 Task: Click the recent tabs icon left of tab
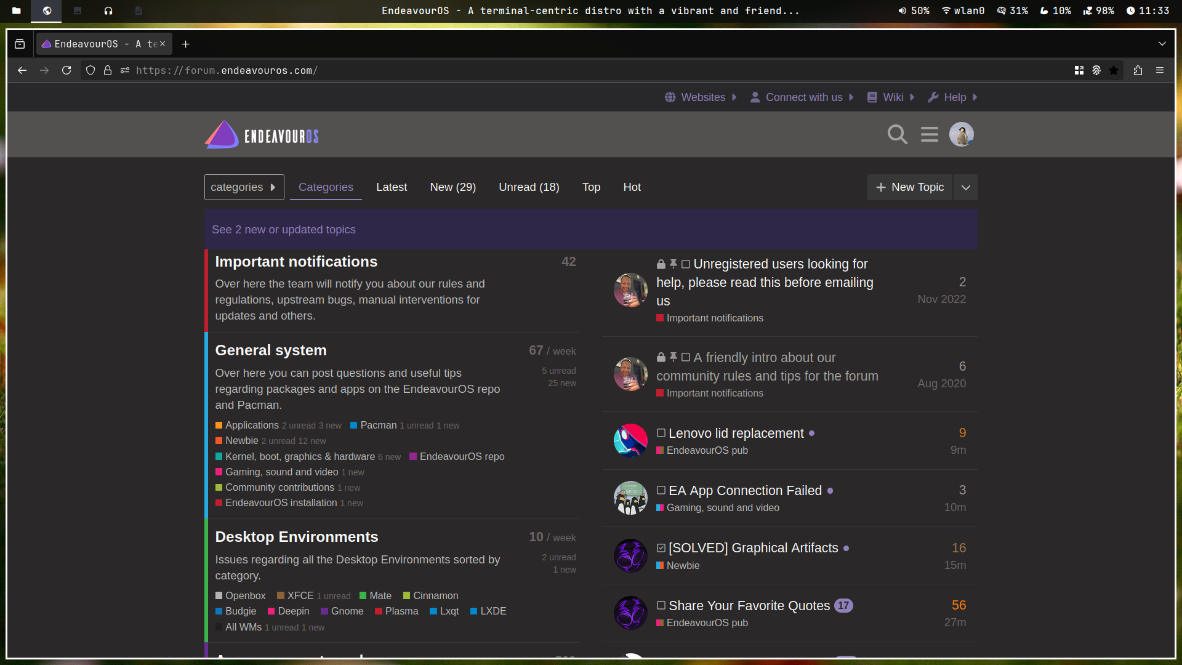20,44
